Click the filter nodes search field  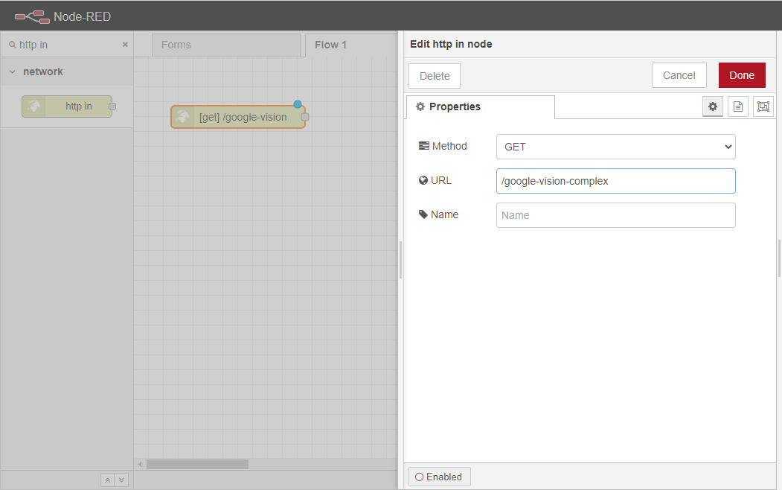tap(68, 45)
